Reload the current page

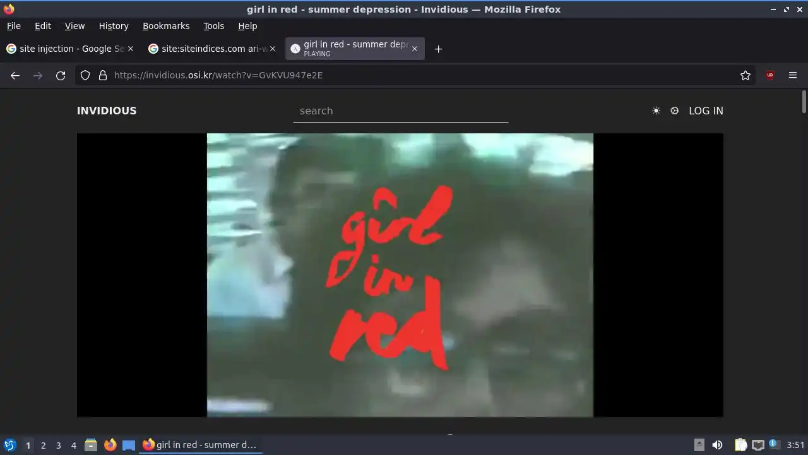(x=61, y=75)
